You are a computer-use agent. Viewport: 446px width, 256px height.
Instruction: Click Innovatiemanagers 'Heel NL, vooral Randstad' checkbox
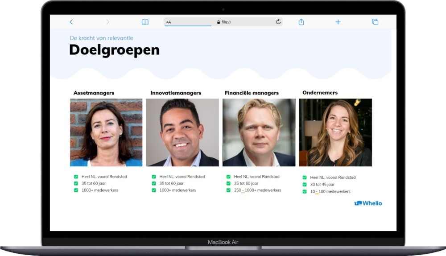(x=154, y=177)
